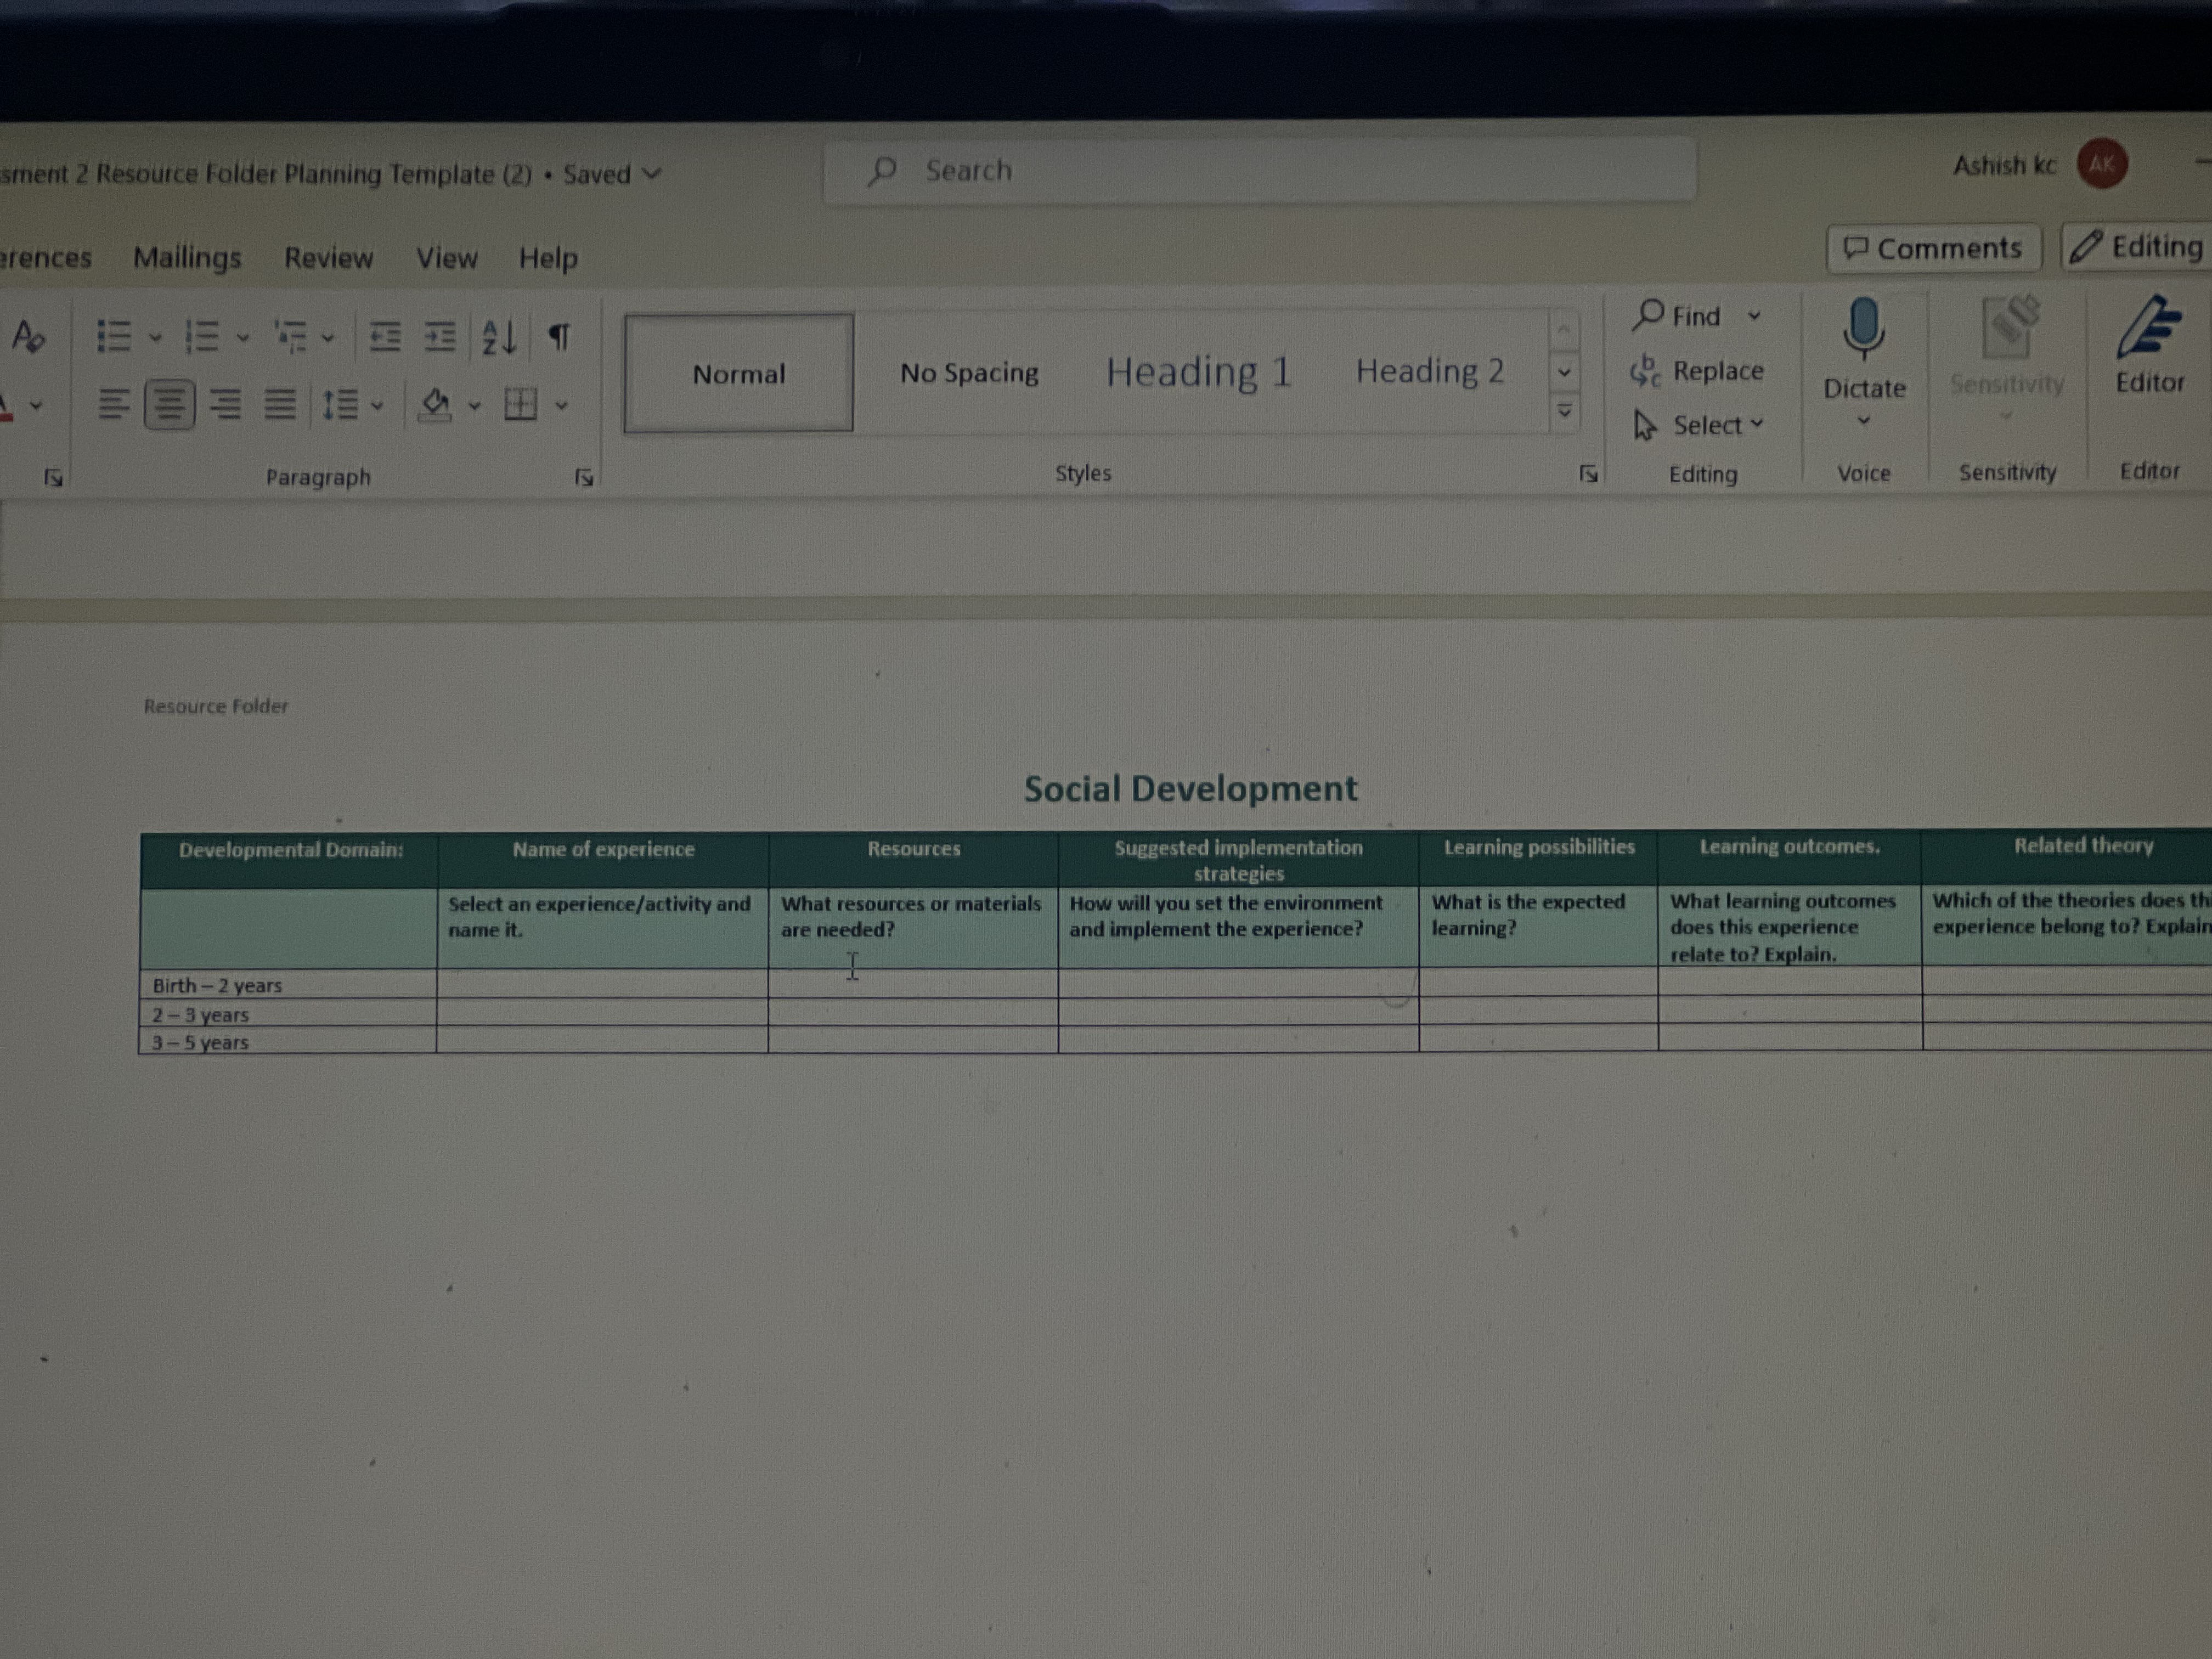Click the bullet list icon

[x=114, y=336]
